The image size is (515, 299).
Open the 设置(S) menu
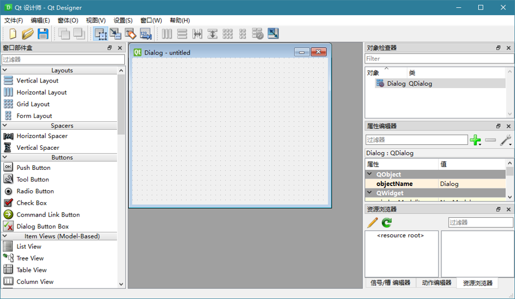123,21
